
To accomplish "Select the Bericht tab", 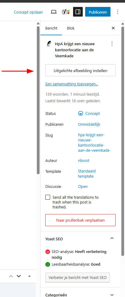I will (x=51, y=28).
